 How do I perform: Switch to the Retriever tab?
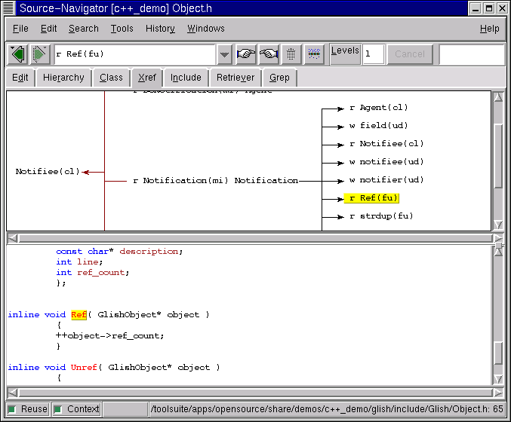235,78
